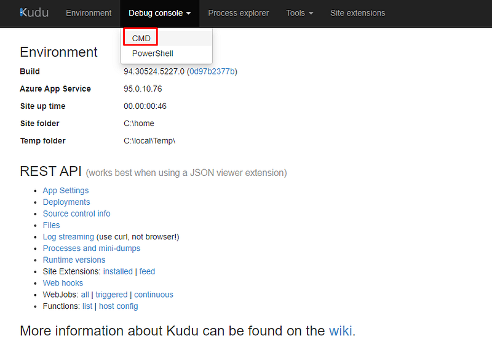Screen dimensions: 492x342
Task: Open WebJobs all link
Action: (x=85, y=295)
